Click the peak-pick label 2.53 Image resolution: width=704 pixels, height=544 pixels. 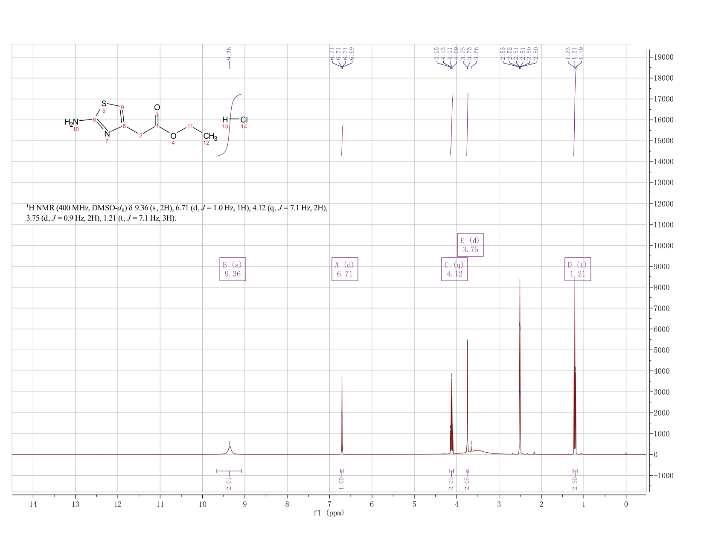[503, 53]
